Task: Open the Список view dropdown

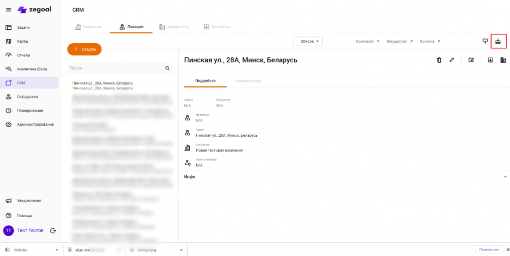Action: click(308, 41)
